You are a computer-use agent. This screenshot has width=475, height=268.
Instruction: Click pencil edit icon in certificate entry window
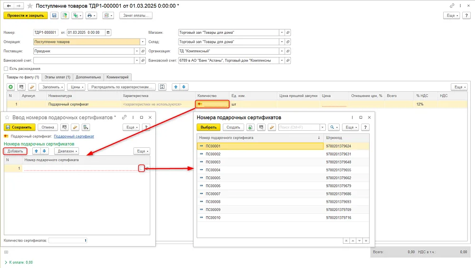pyautogui.click(x=75, y=127)
